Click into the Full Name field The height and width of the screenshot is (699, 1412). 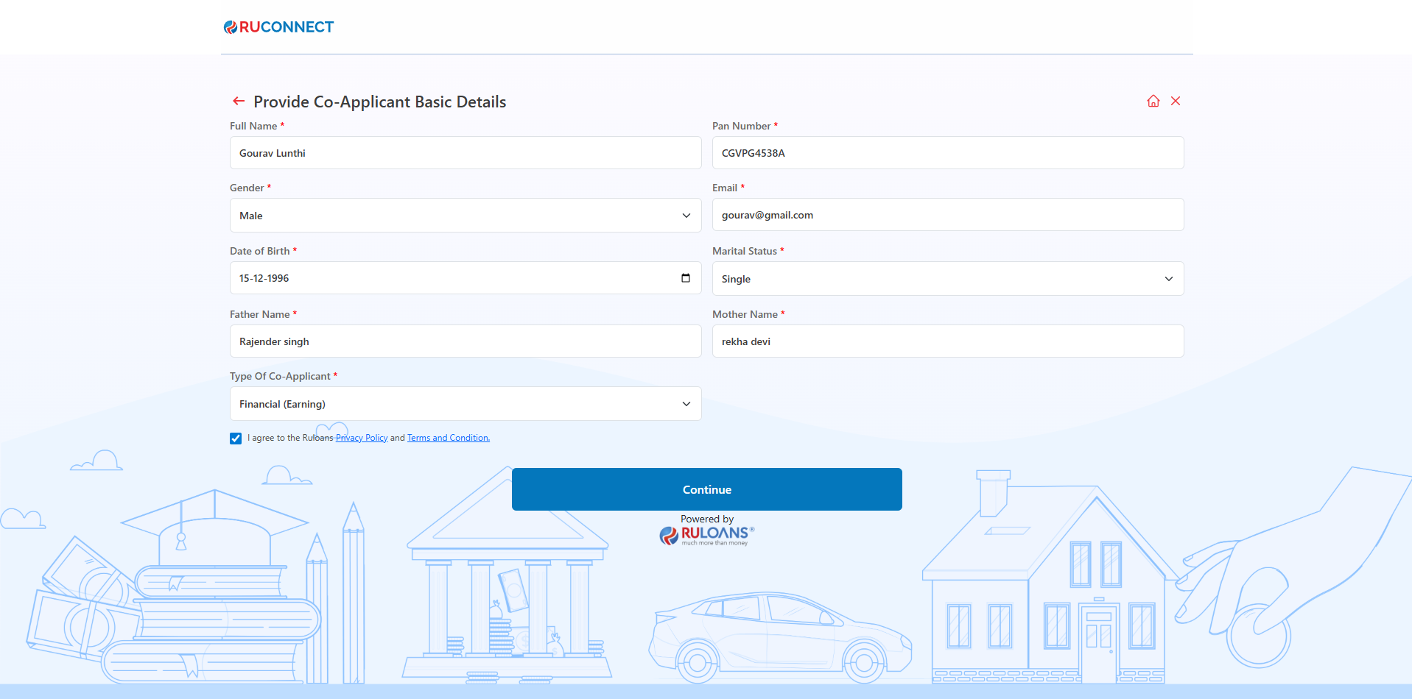(x=465, y=153)
